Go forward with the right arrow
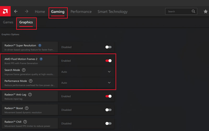This screenshot has width=209, height=131. 27,11
